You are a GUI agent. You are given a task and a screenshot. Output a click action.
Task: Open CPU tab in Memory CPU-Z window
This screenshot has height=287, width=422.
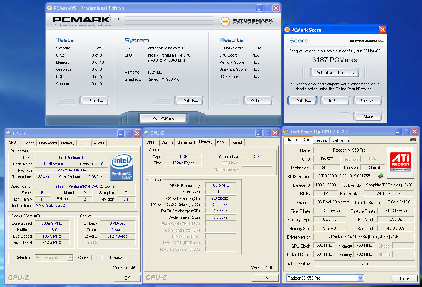pyautogui.click(x=150, y=143)
